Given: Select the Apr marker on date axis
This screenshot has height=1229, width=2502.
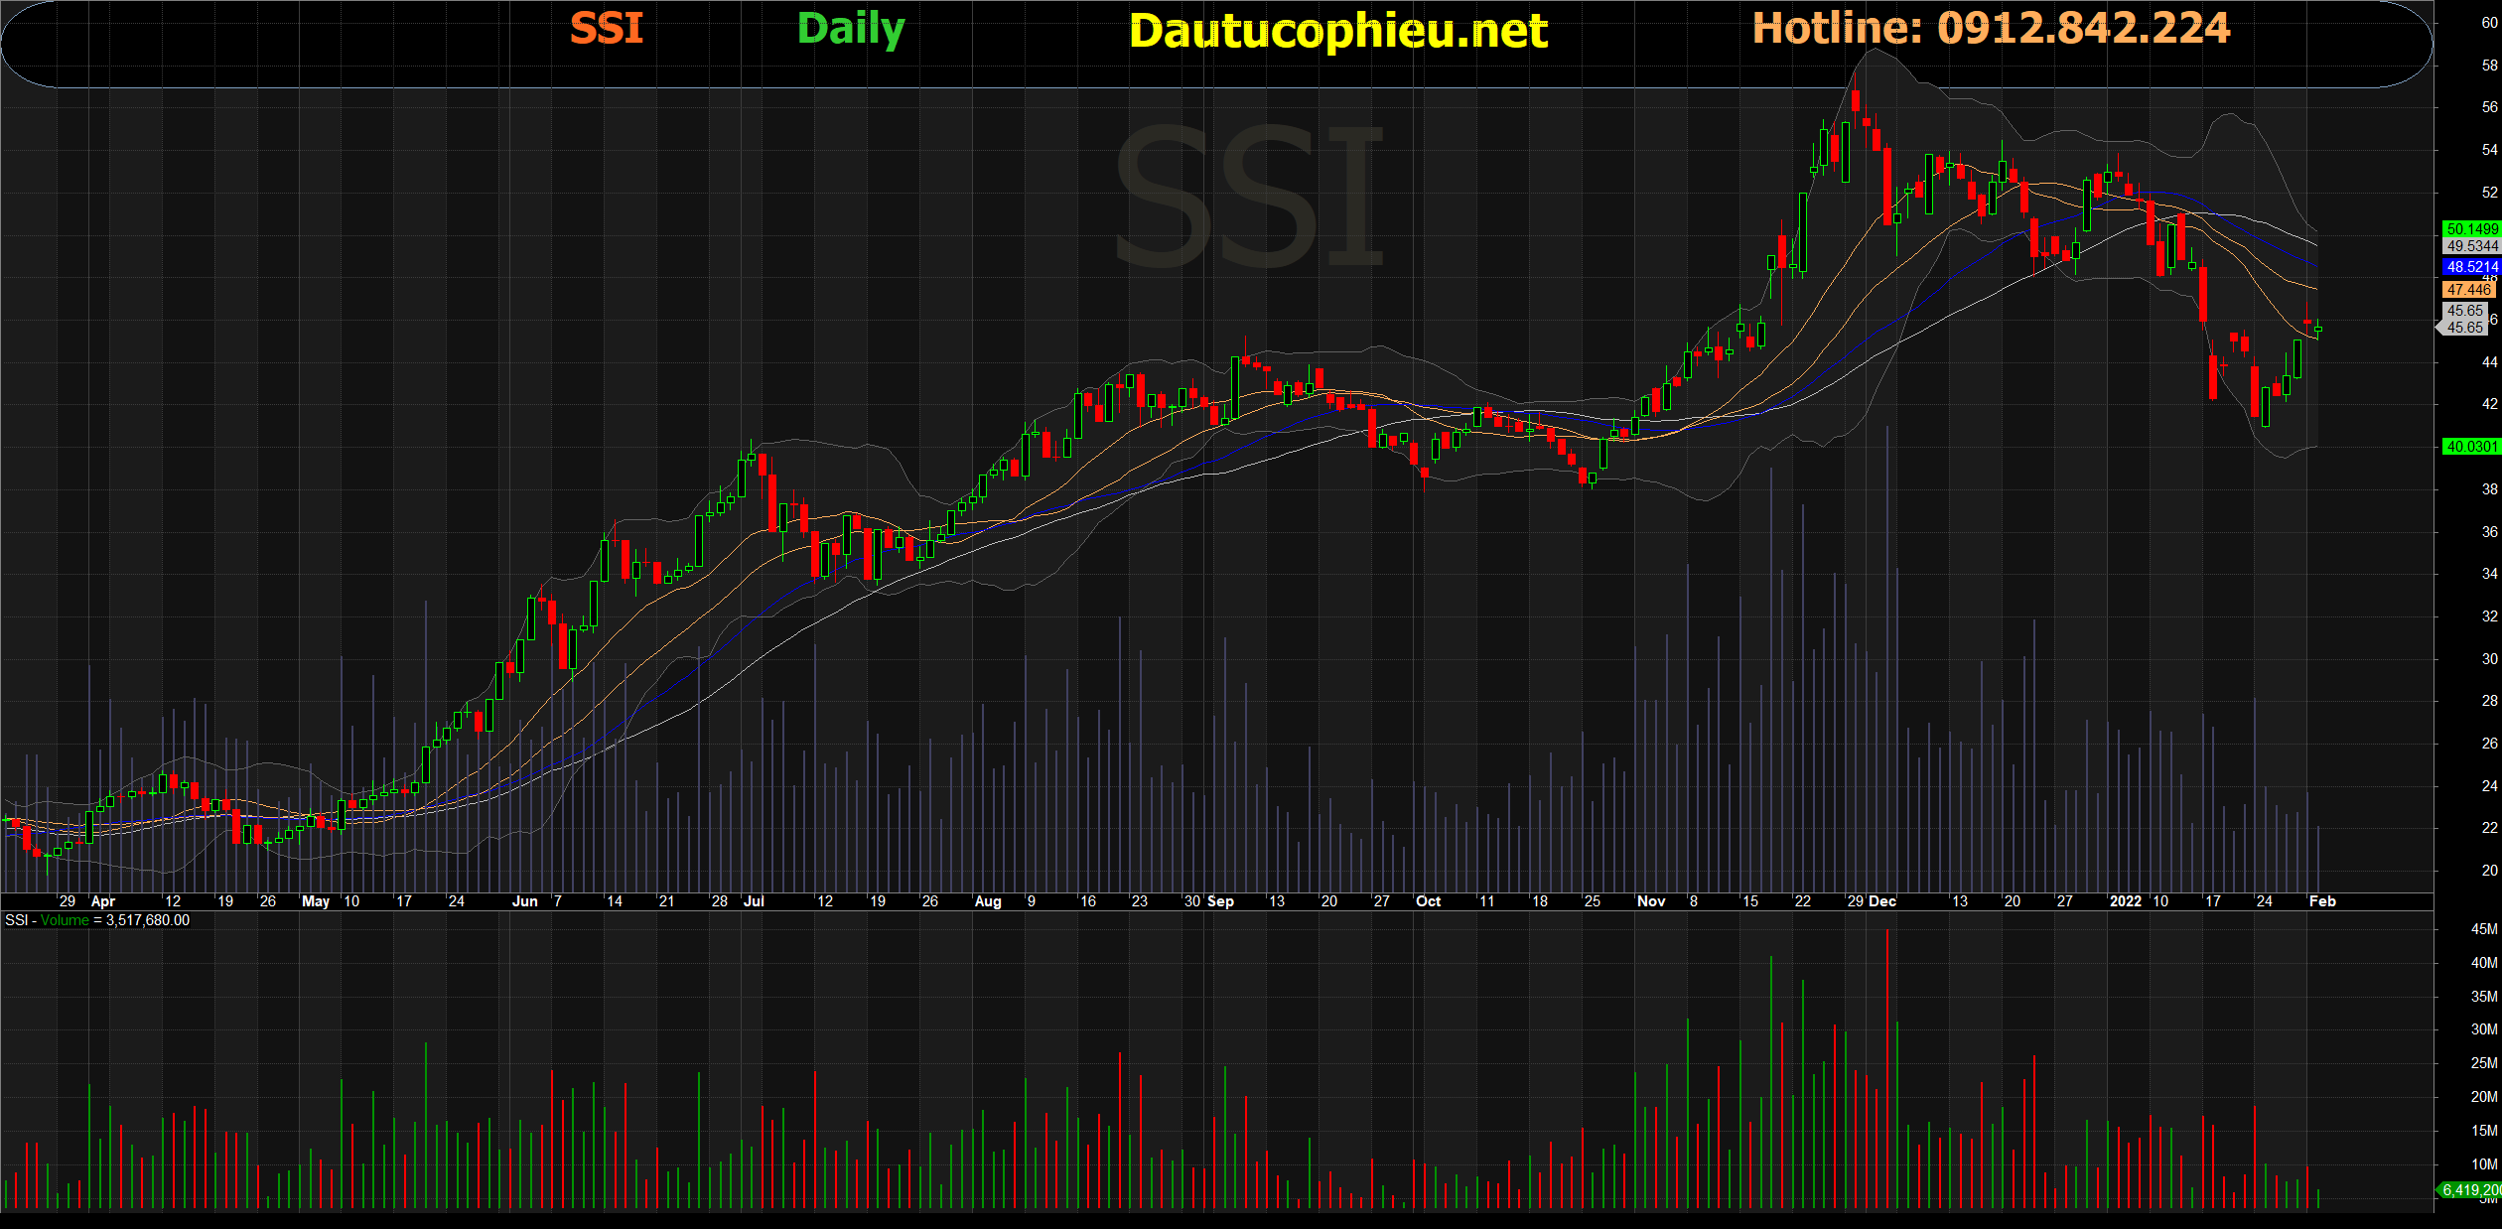Looking at the screenshot, I should coord(103,901).
